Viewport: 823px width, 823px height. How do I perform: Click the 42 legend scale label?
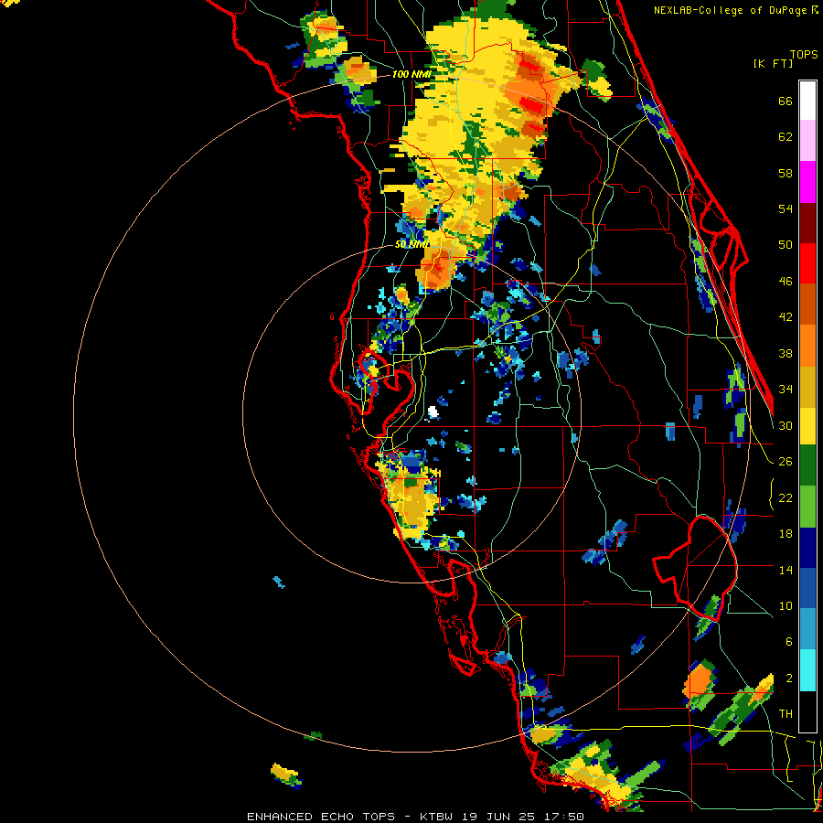pos(786,317)
